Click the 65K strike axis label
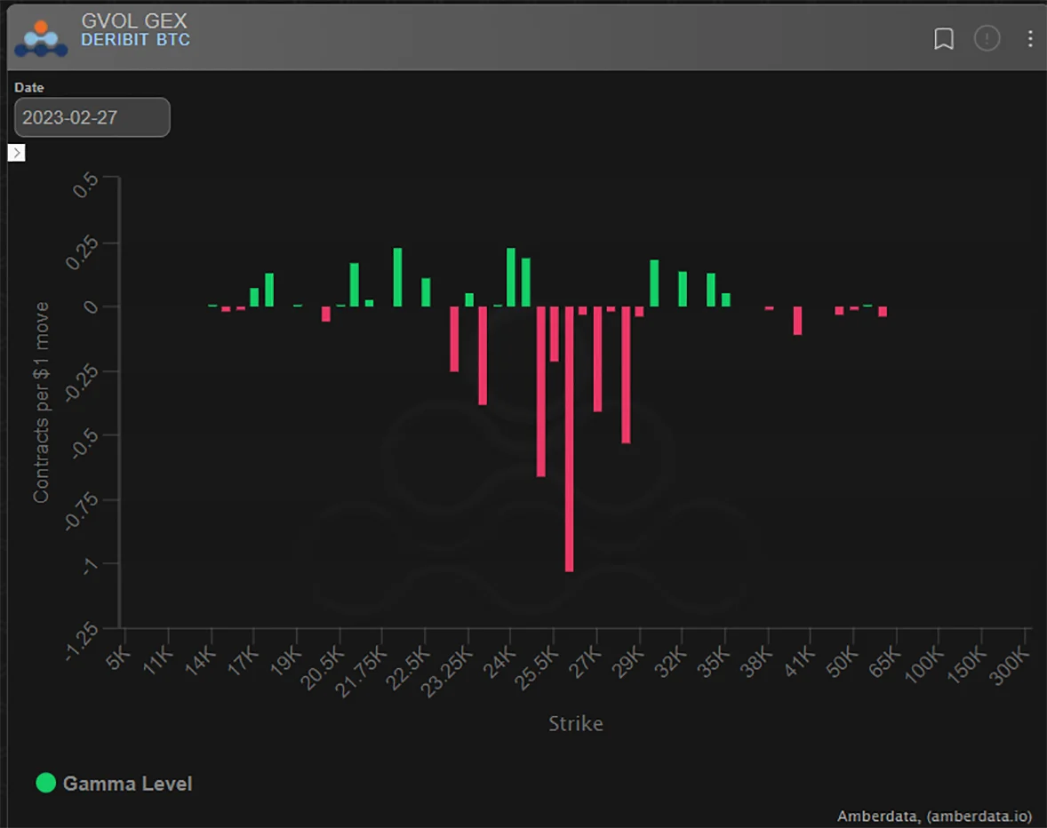The height and width of the screenshot is (828, 1047). point(884,662)
